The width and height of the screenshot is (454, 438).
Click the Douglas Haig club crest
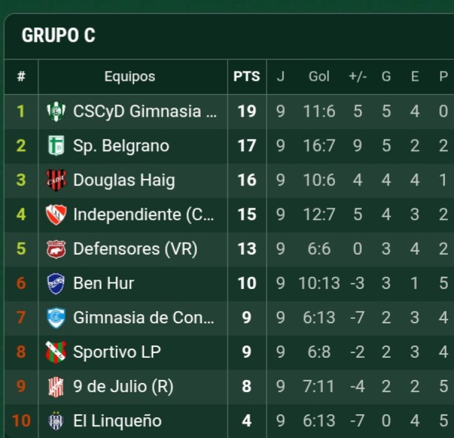[x=56, y=180]
